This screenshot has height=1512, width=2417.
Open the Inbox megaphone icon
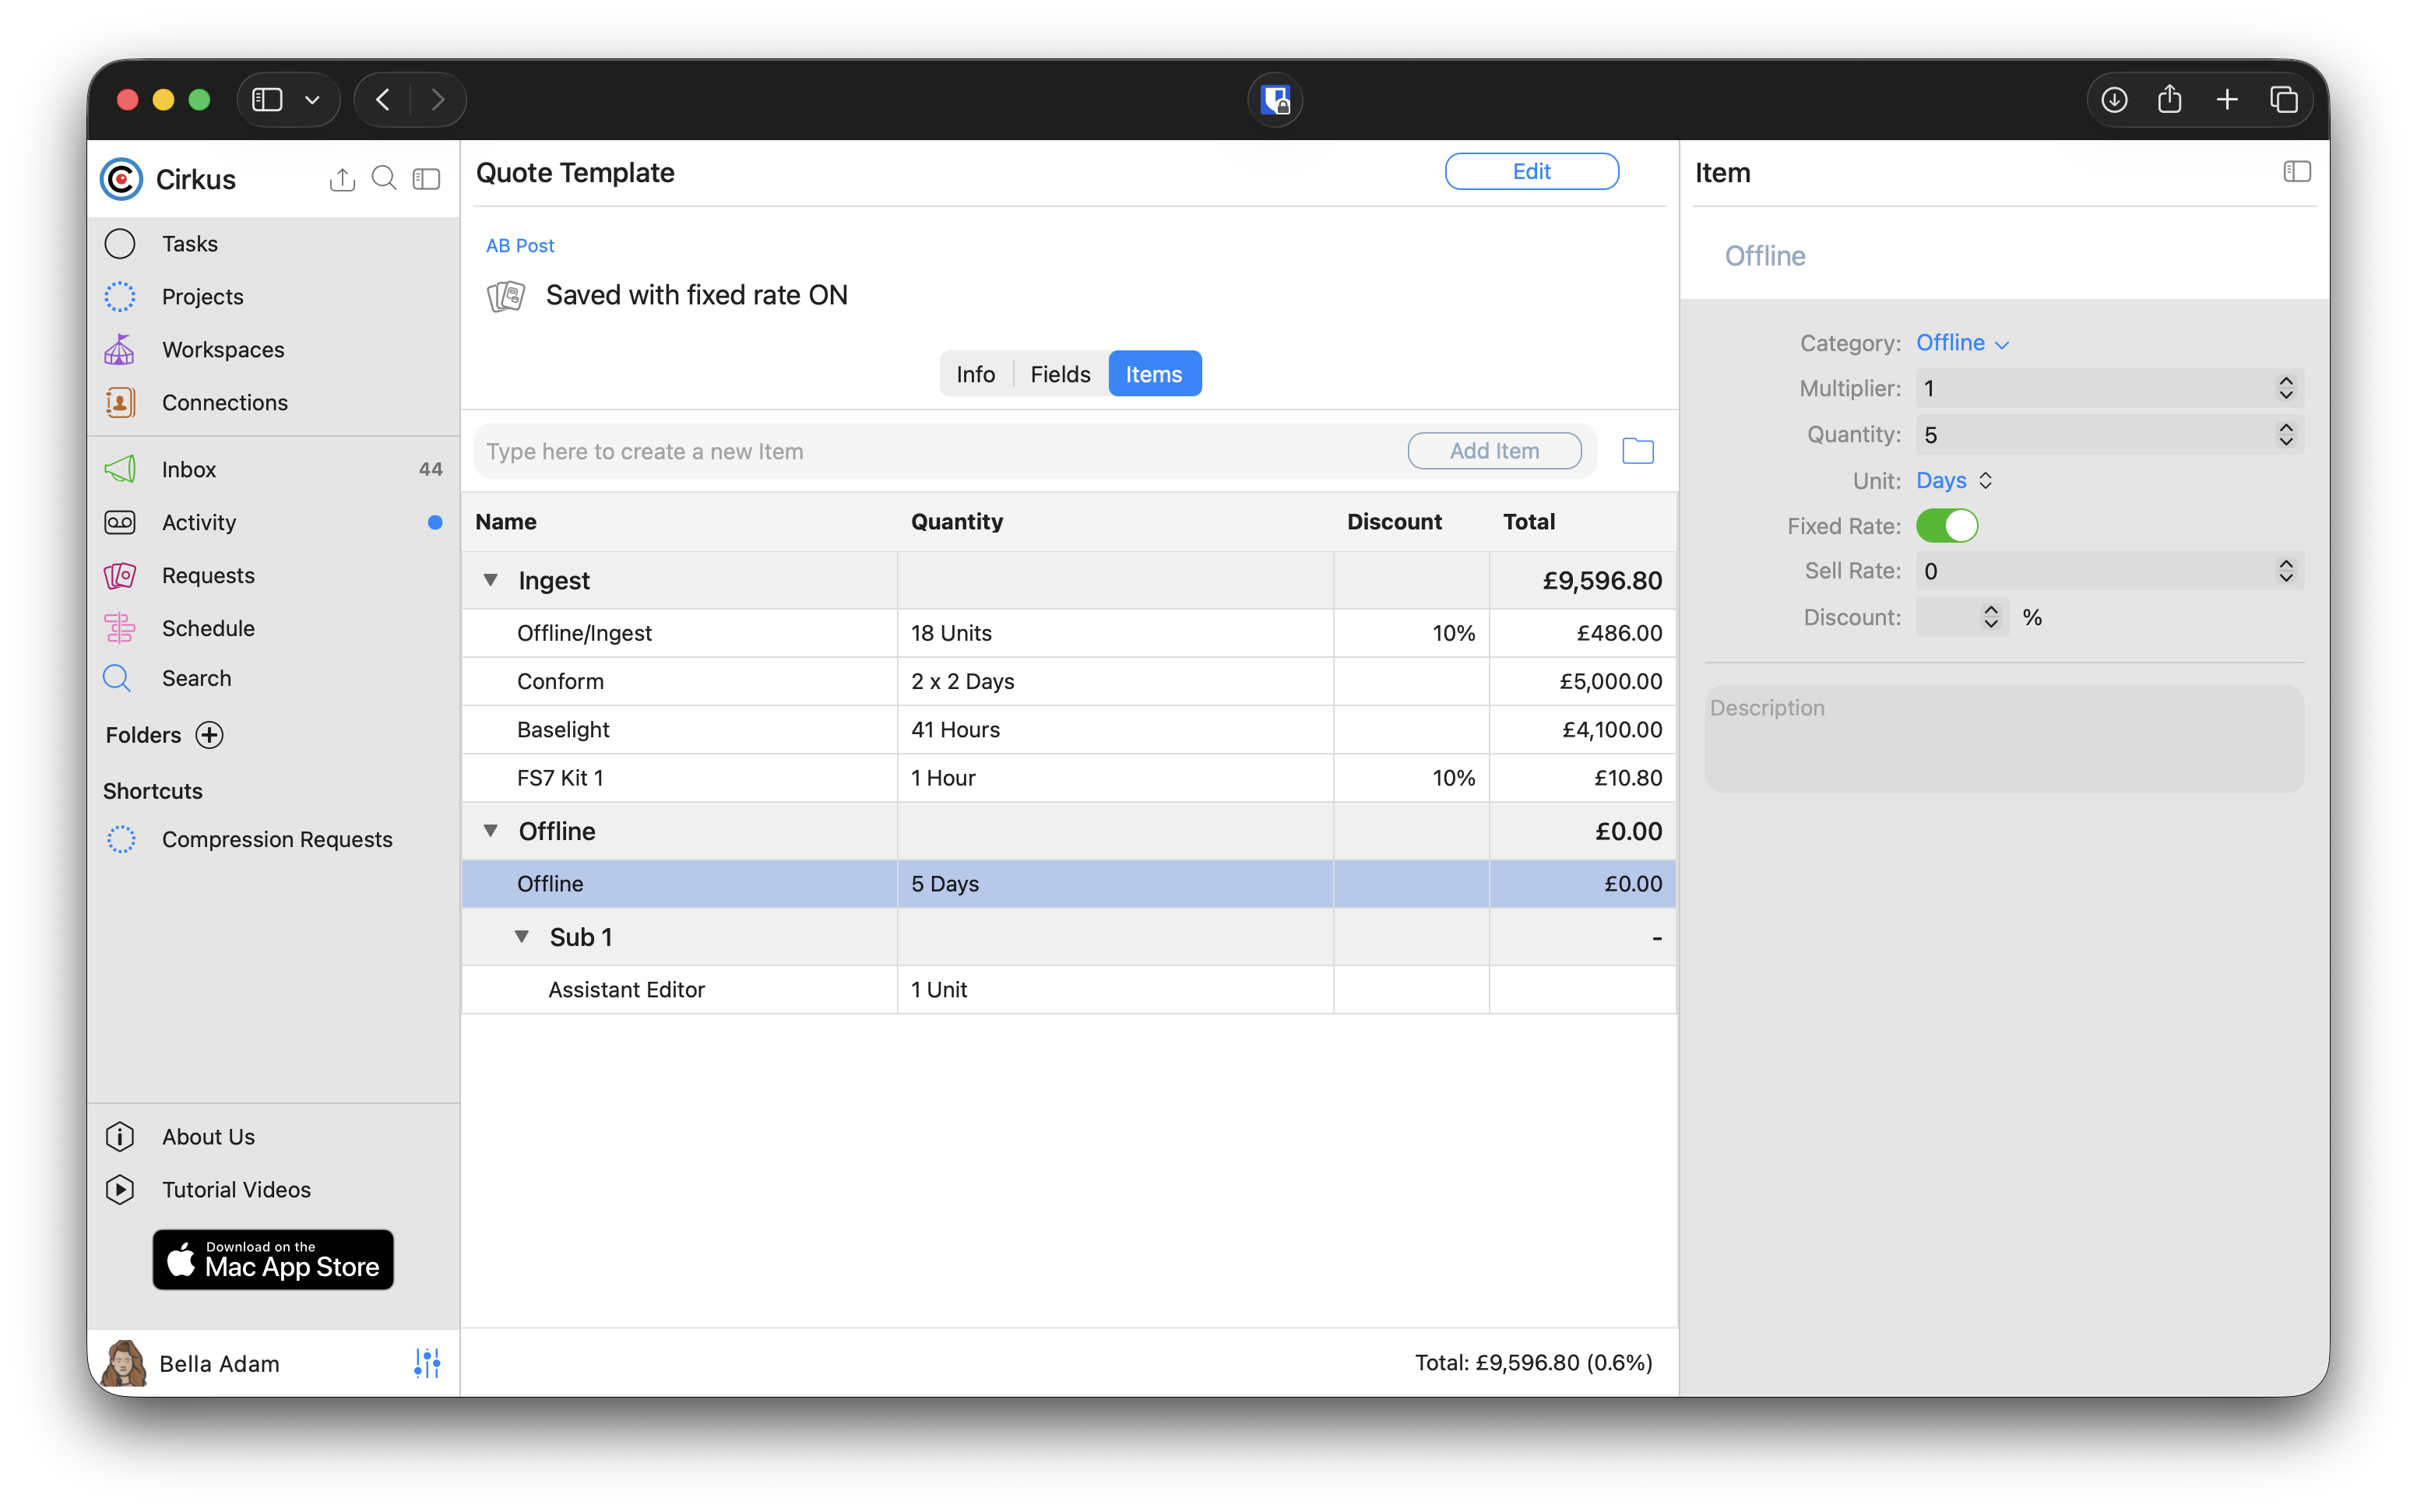[120, 469]
